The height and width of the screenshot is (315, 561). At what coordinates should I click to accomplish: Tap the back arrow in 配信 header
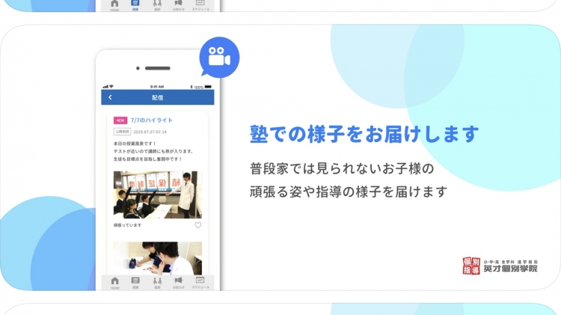pos(110,97)
